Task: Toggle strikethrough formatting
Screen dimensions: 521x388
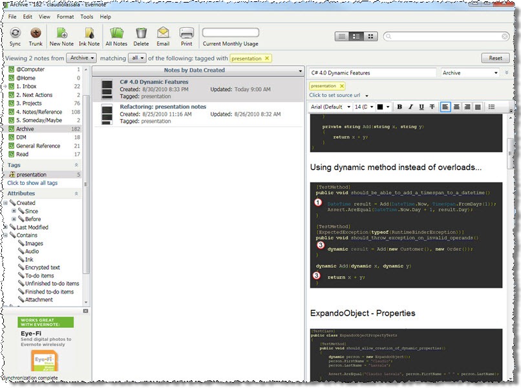Action: (x=432, y=107)
